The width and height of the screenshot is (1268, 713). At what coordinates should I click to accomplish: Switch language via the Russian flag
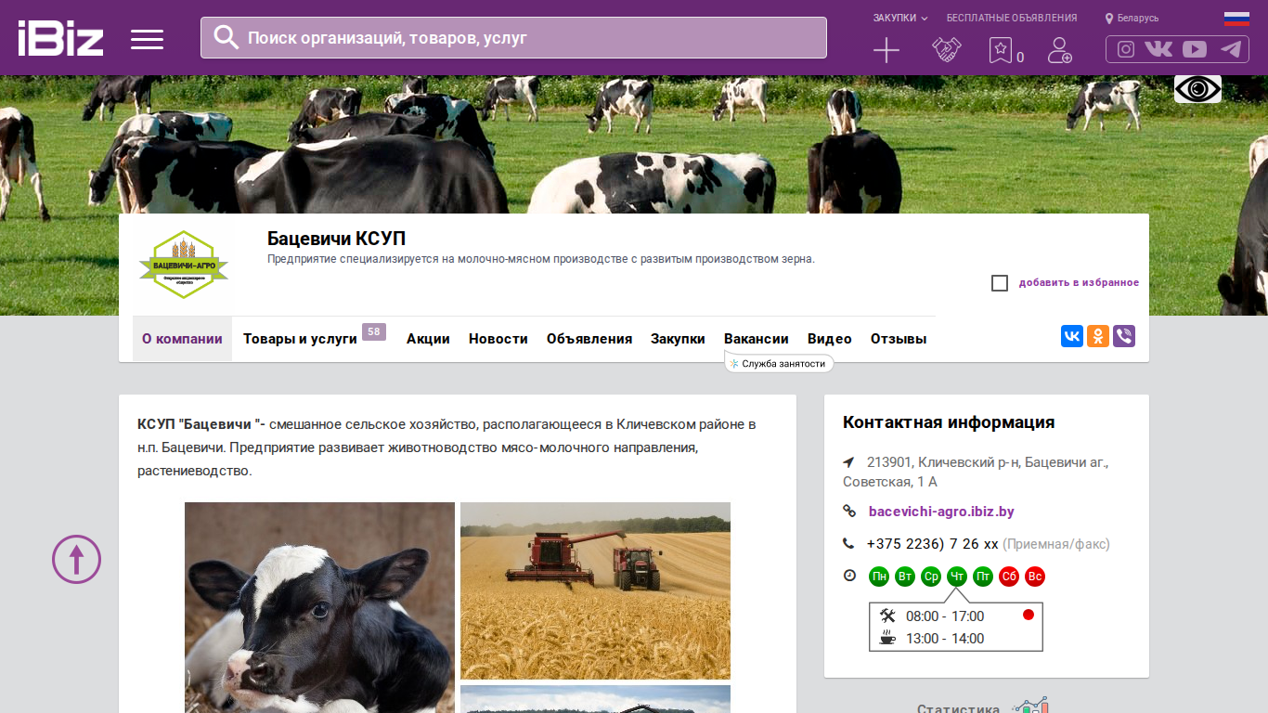click(x=1236, y=19)
